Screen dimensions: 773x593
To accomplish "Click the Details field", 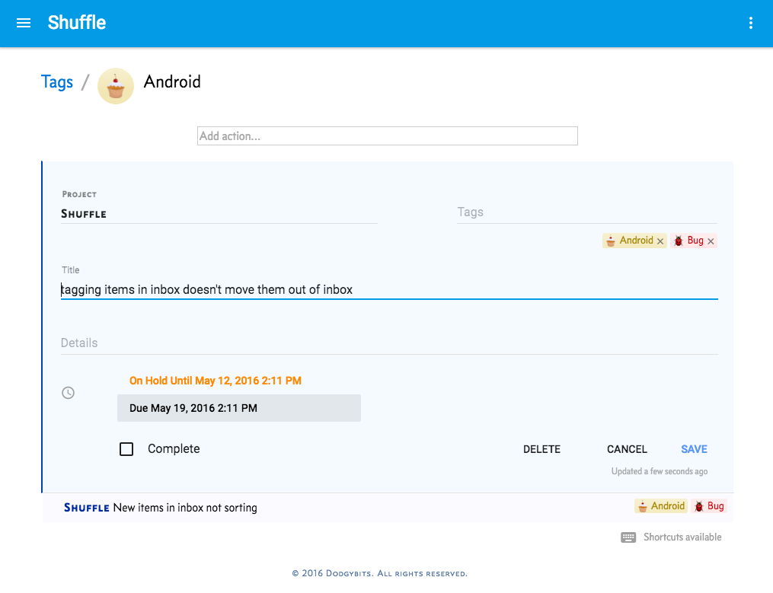I will (389, 343).
